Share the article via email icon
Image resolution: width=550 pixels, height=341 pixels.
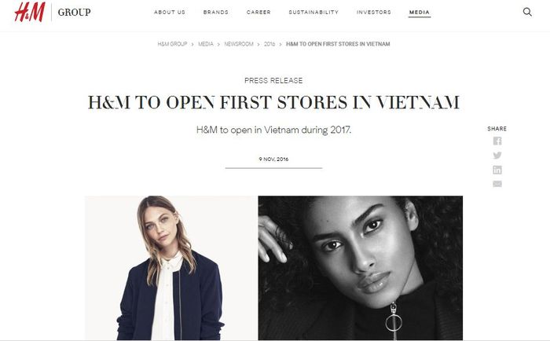497,184
